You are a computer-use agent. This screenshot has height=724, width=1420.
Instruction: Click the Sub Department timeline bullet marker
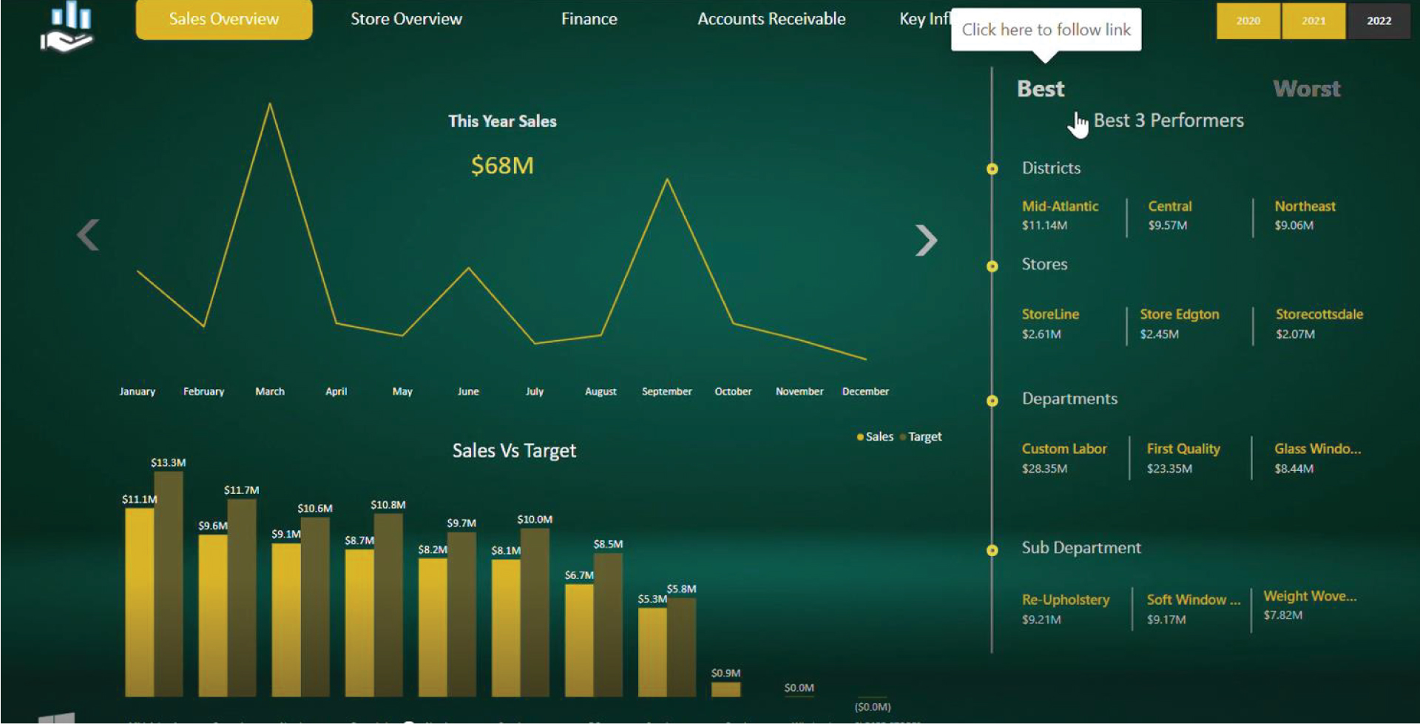(993, 549)
